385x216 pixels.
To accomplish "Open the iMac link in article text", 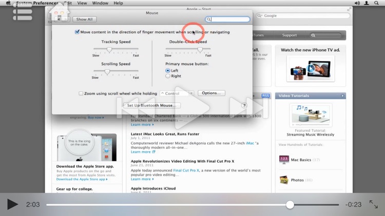I will coord(250,143).
